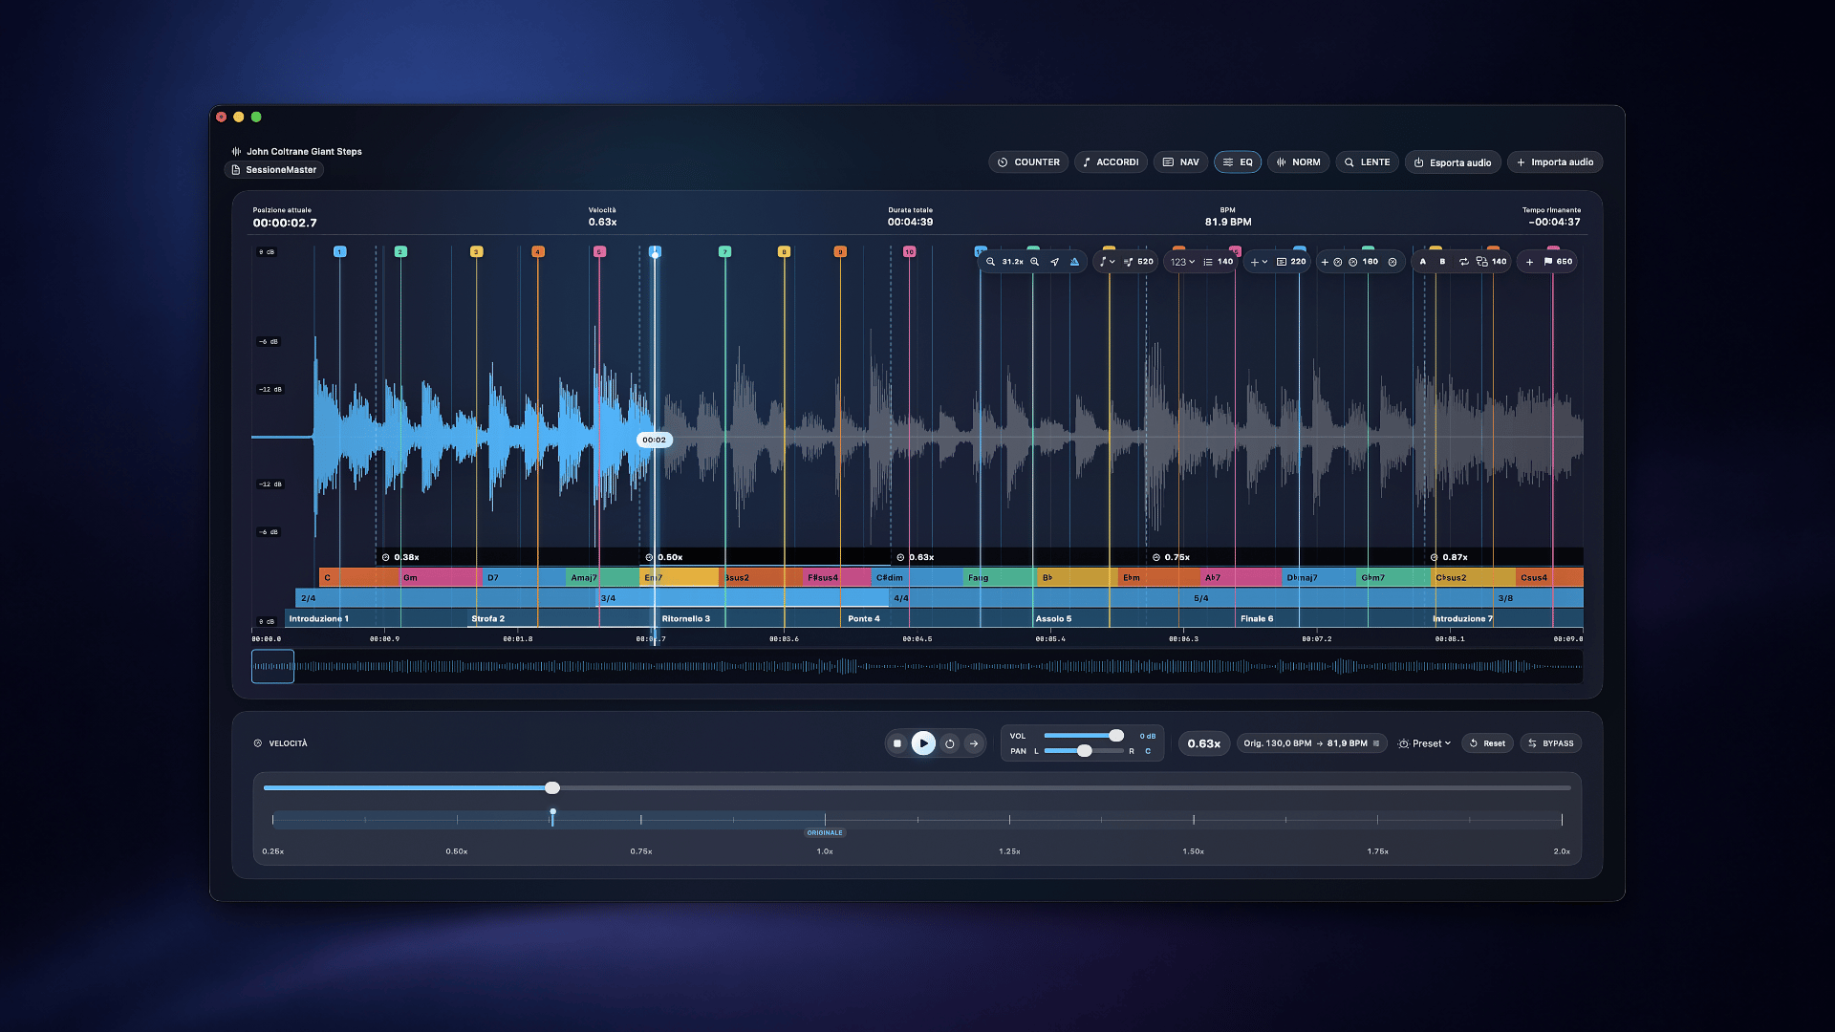Toggle the NORM normalization option

1298,162
